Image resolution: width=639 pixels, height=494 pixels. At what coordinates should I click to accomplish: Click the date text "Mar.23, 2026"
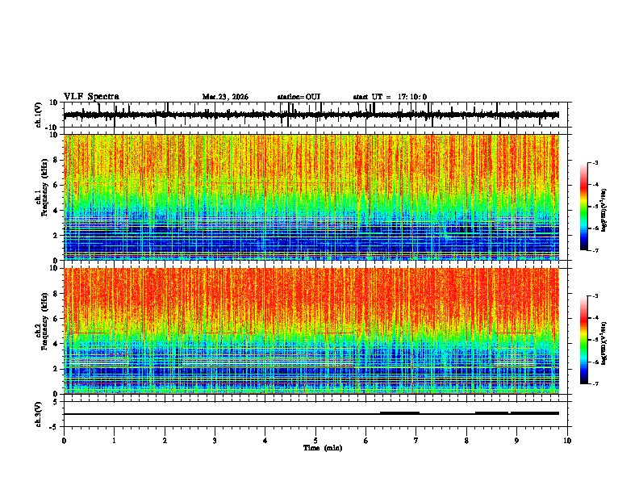pyautogui.click(x=225, y=97)
